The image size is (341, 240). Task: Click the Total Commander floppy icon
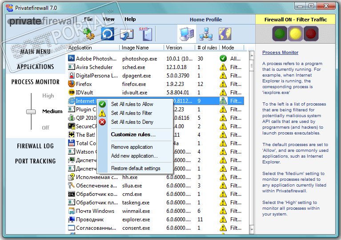(71, 143)
